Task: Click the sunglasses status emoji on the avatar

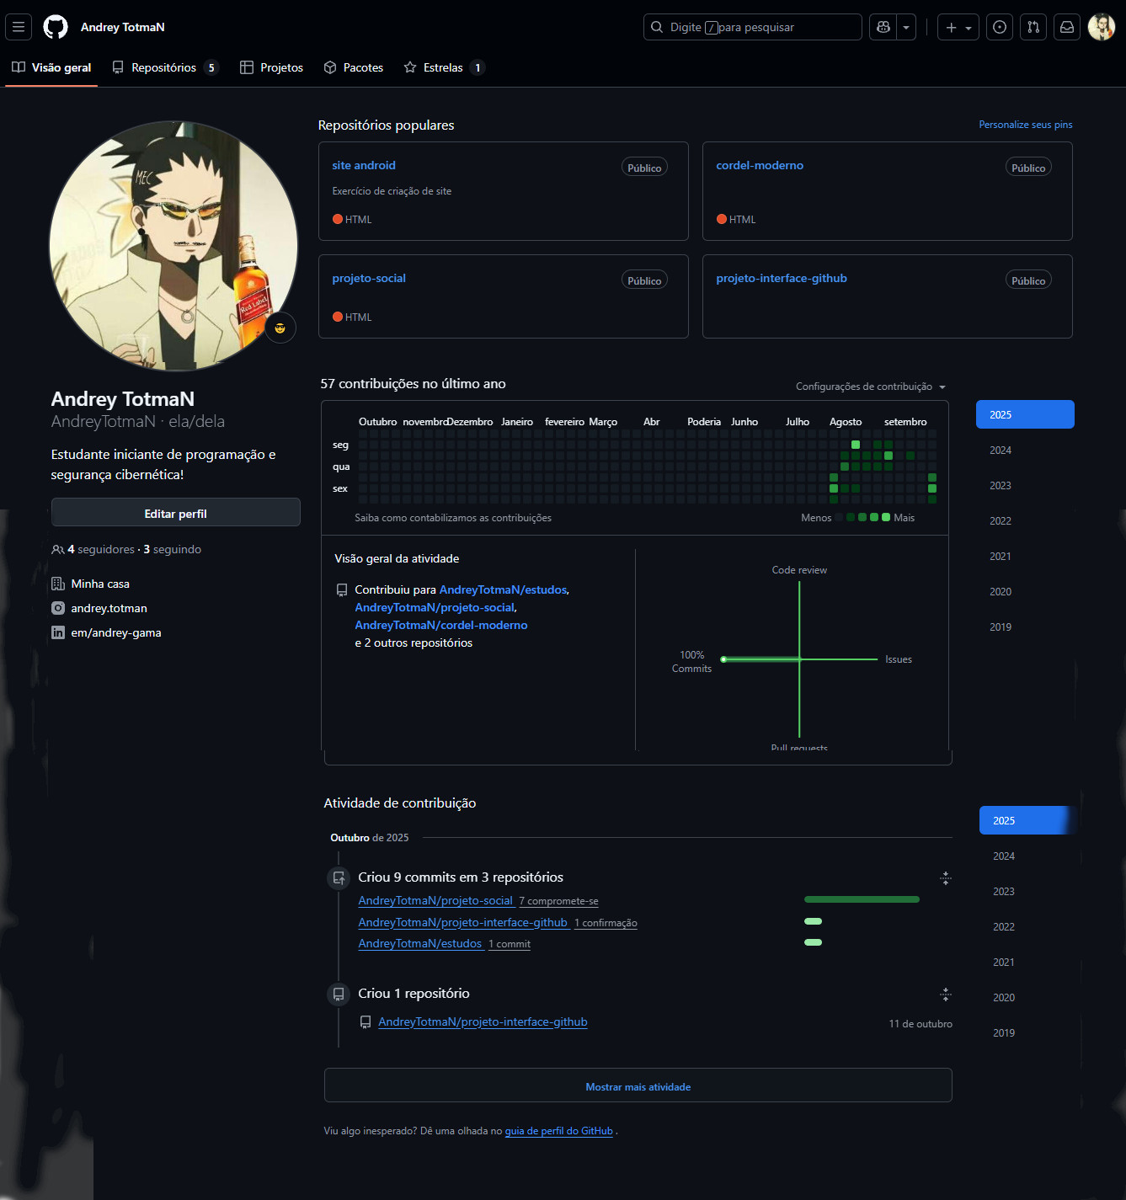Action: point(280,328)
